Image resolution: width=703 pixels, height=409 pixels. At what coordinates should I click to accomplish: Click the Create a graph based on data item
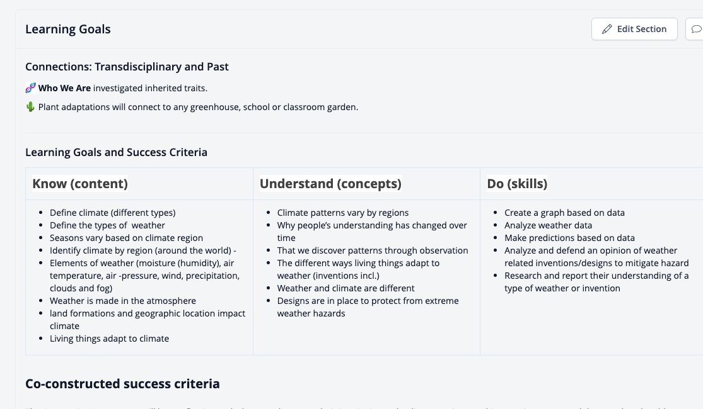point(564,213)
